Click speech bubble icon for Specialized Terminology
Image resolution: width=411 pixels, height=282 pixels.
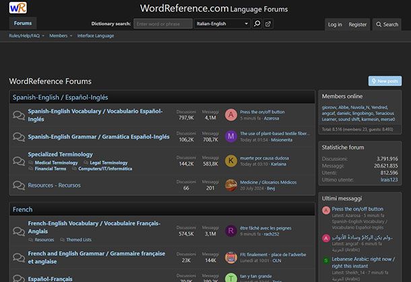(19, 161)
